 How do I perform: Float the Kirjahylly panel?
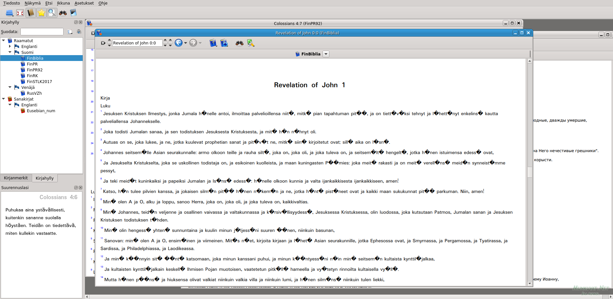(x=76, y=22)
